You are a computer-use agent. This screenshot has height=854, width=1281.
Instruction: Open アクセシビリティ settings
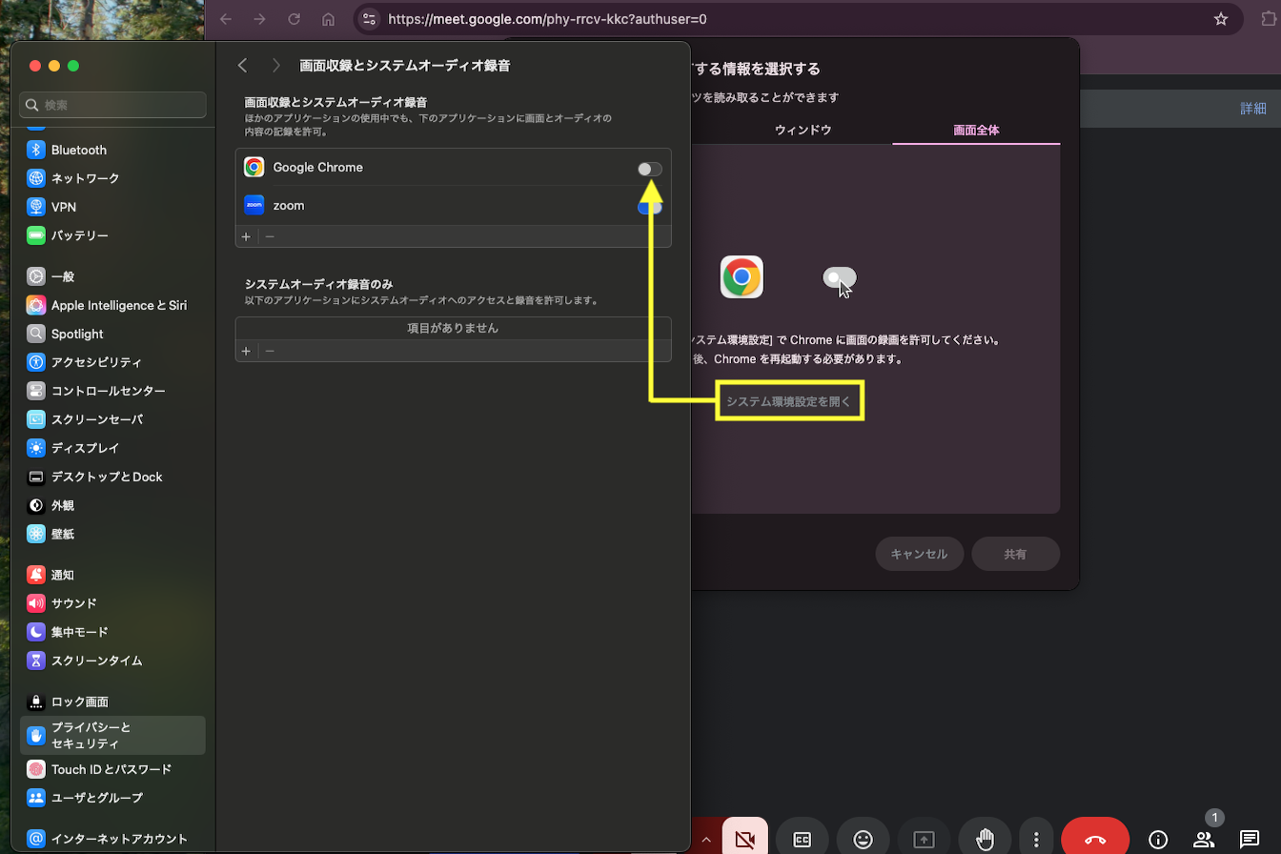pyautogui.click(x=112, y=362)
